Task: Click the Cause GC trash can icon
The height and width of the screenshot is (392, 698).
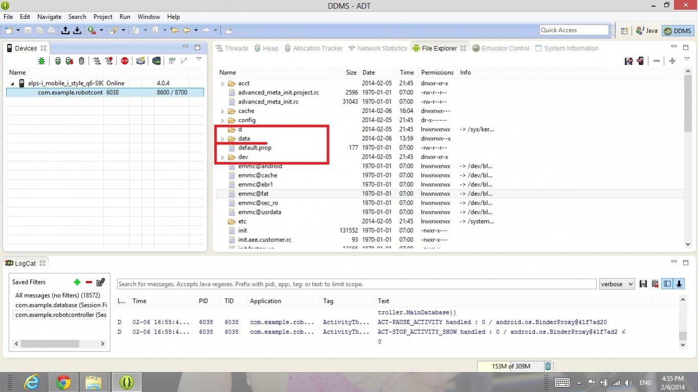Action: coord(81,61)
